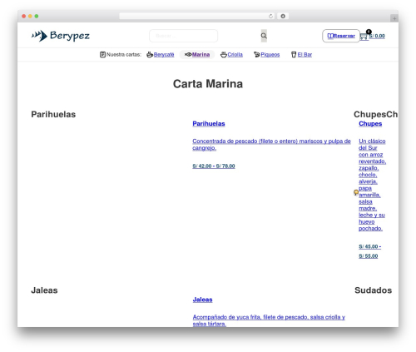416x352 pixels.
Task: Click the S/ 42.00 - S/ 78.00 price
Action: pos(214,166)
